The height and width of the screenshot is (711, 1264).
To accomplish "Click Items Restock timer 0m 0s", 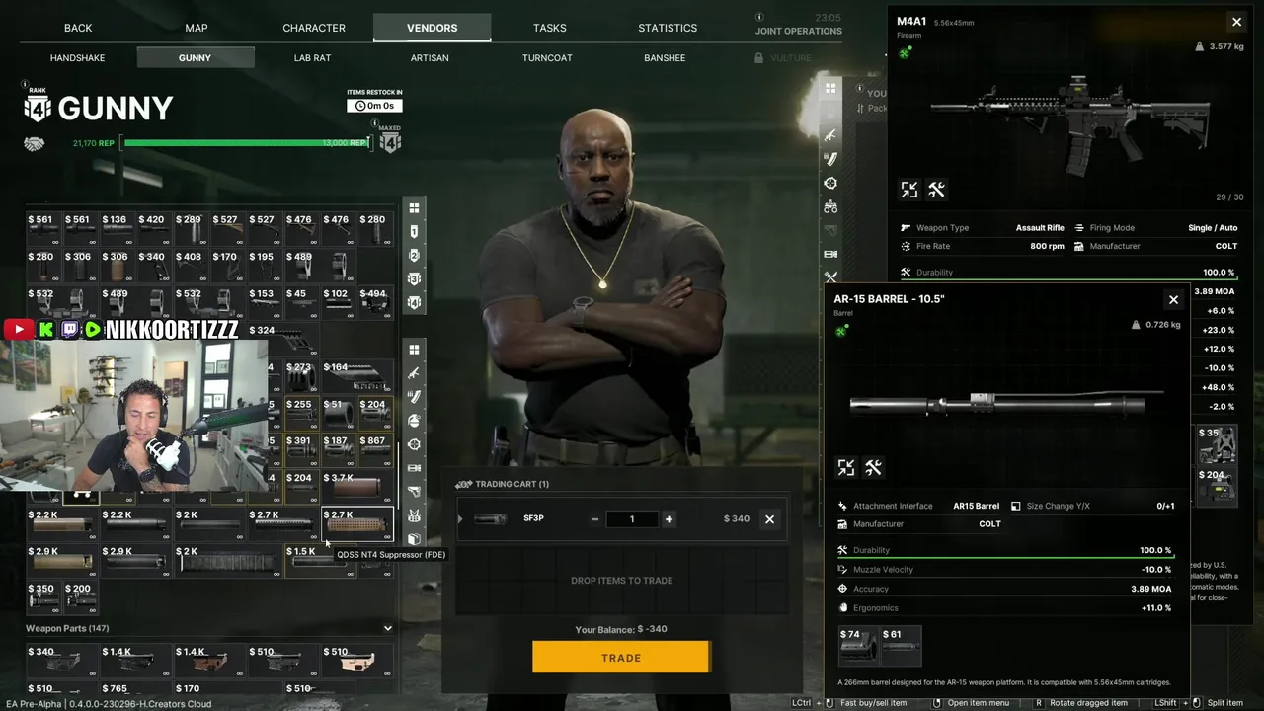I will click(374, 106).
